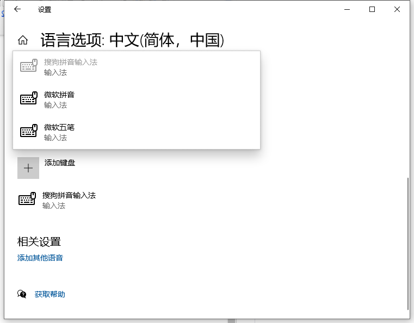Image resolution: width=414 pixels, height=323 pixels.
Task: Click the keyboard icon of installed 搜狗拼音输入法
Action: (x=27, y=200)
